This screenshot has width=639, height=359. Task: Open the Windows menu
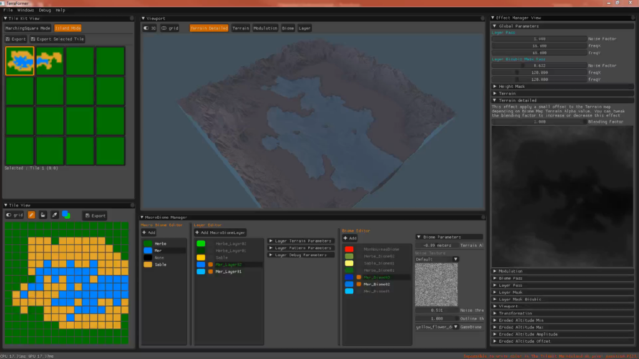click(x=26, y=11)
